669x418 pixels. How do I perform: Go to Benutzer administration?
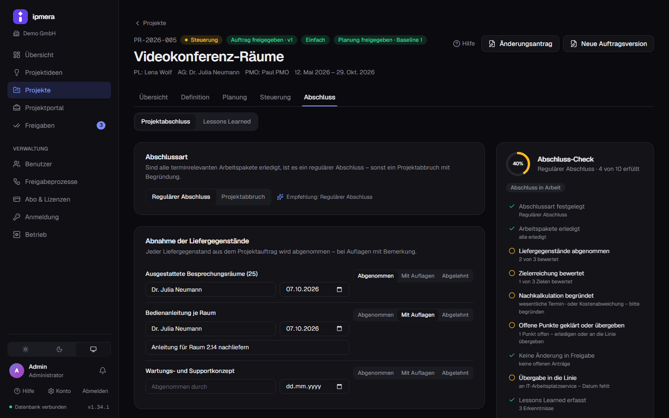(x=59, y=164)
